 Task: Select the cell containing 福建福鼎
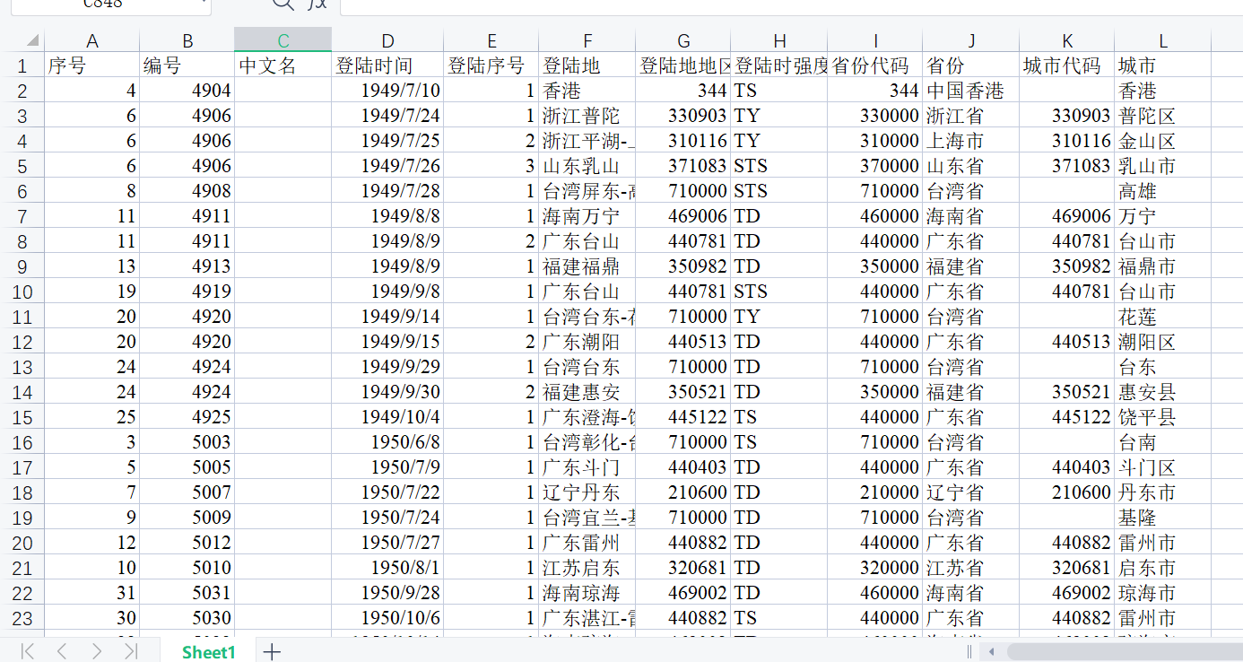[x=587, y=266]
